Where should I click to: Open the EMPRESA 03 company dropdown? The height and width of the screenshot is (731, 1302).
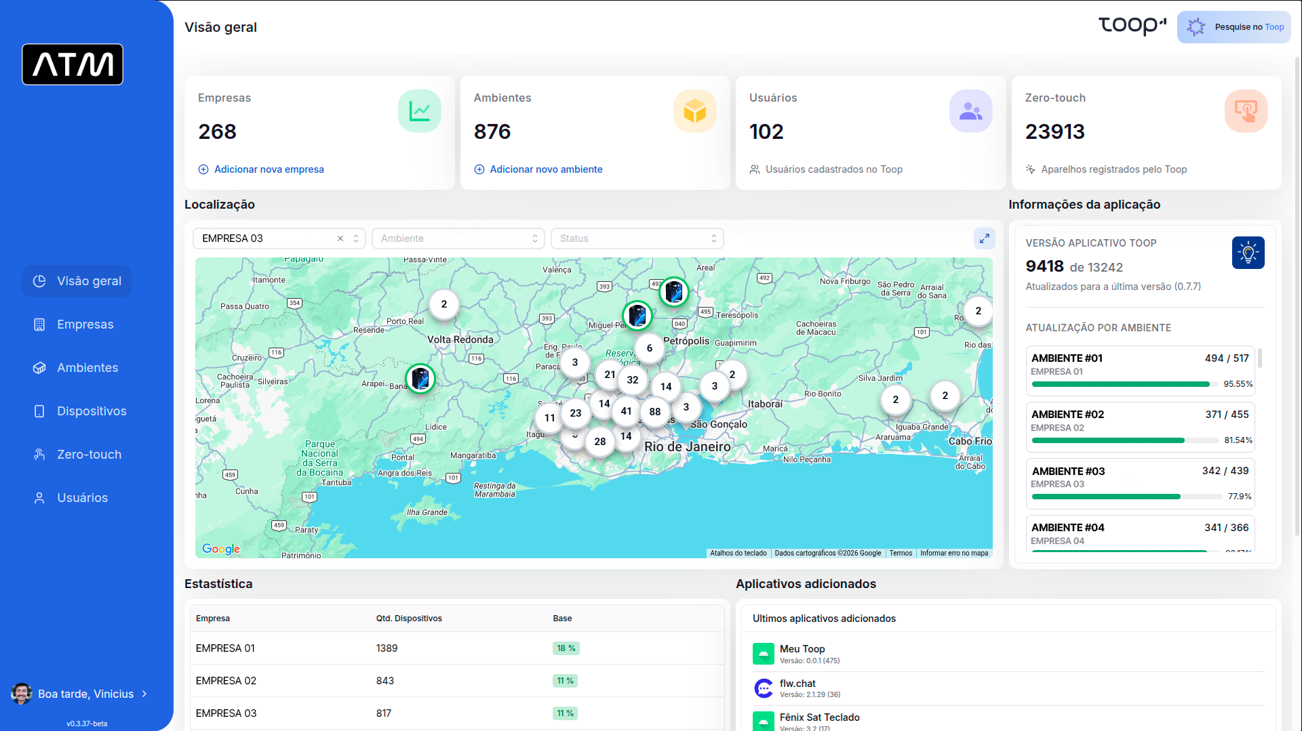(x=356, y=238)
